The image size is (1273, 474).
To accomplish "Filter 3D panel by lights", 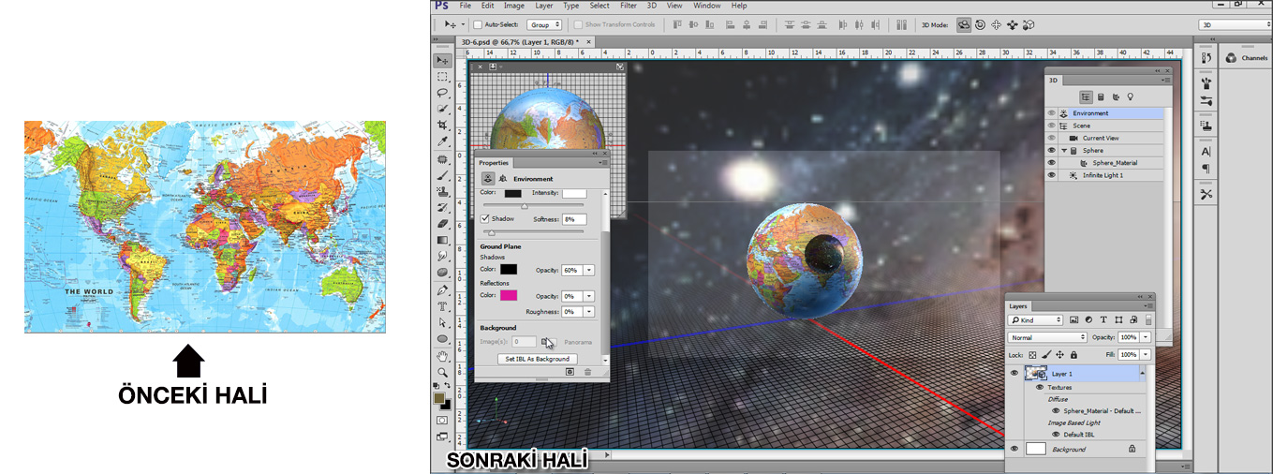I will (1130, 96).
